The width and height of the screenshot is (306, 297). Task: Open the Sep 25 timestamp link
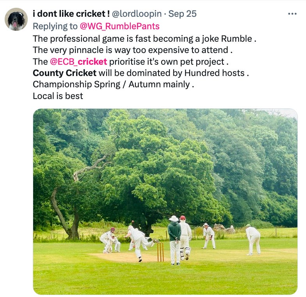pos(183,14)
